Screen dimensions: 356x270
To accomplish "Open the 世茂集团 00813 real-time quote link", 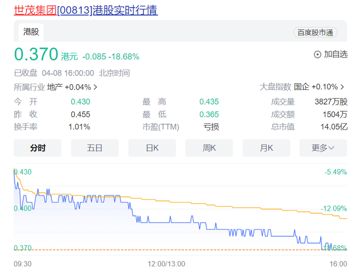I will coord(85,11).
